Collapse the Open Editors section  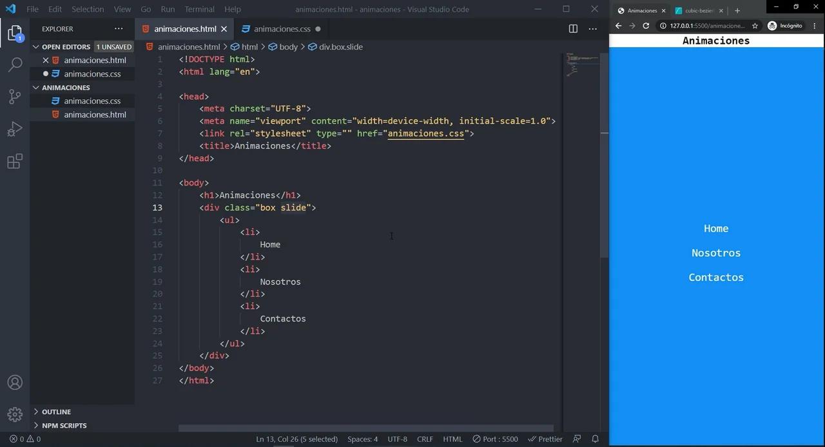click(x=66, y=47)
